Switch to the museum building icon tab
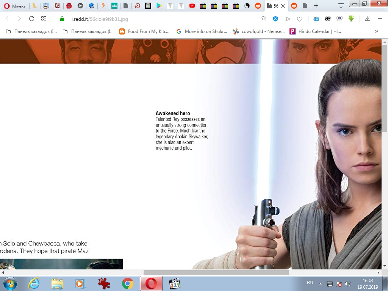The image size is (388, 291). pos(148,6)
